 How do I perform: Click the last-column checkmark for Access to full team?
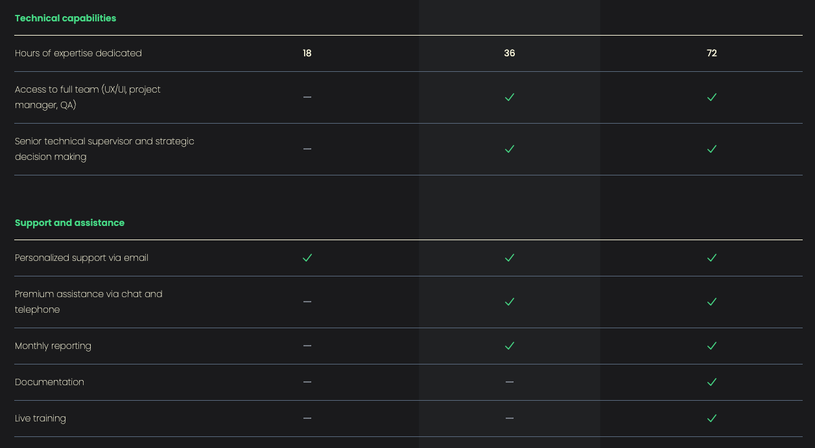click(x=712, y=97)
